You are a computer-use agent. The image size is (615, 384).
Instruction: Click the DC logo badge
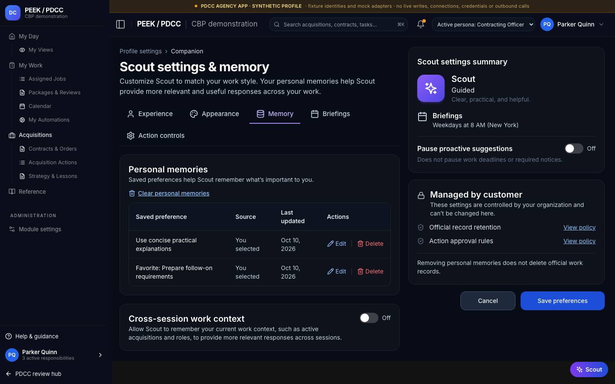pos(13,13)
